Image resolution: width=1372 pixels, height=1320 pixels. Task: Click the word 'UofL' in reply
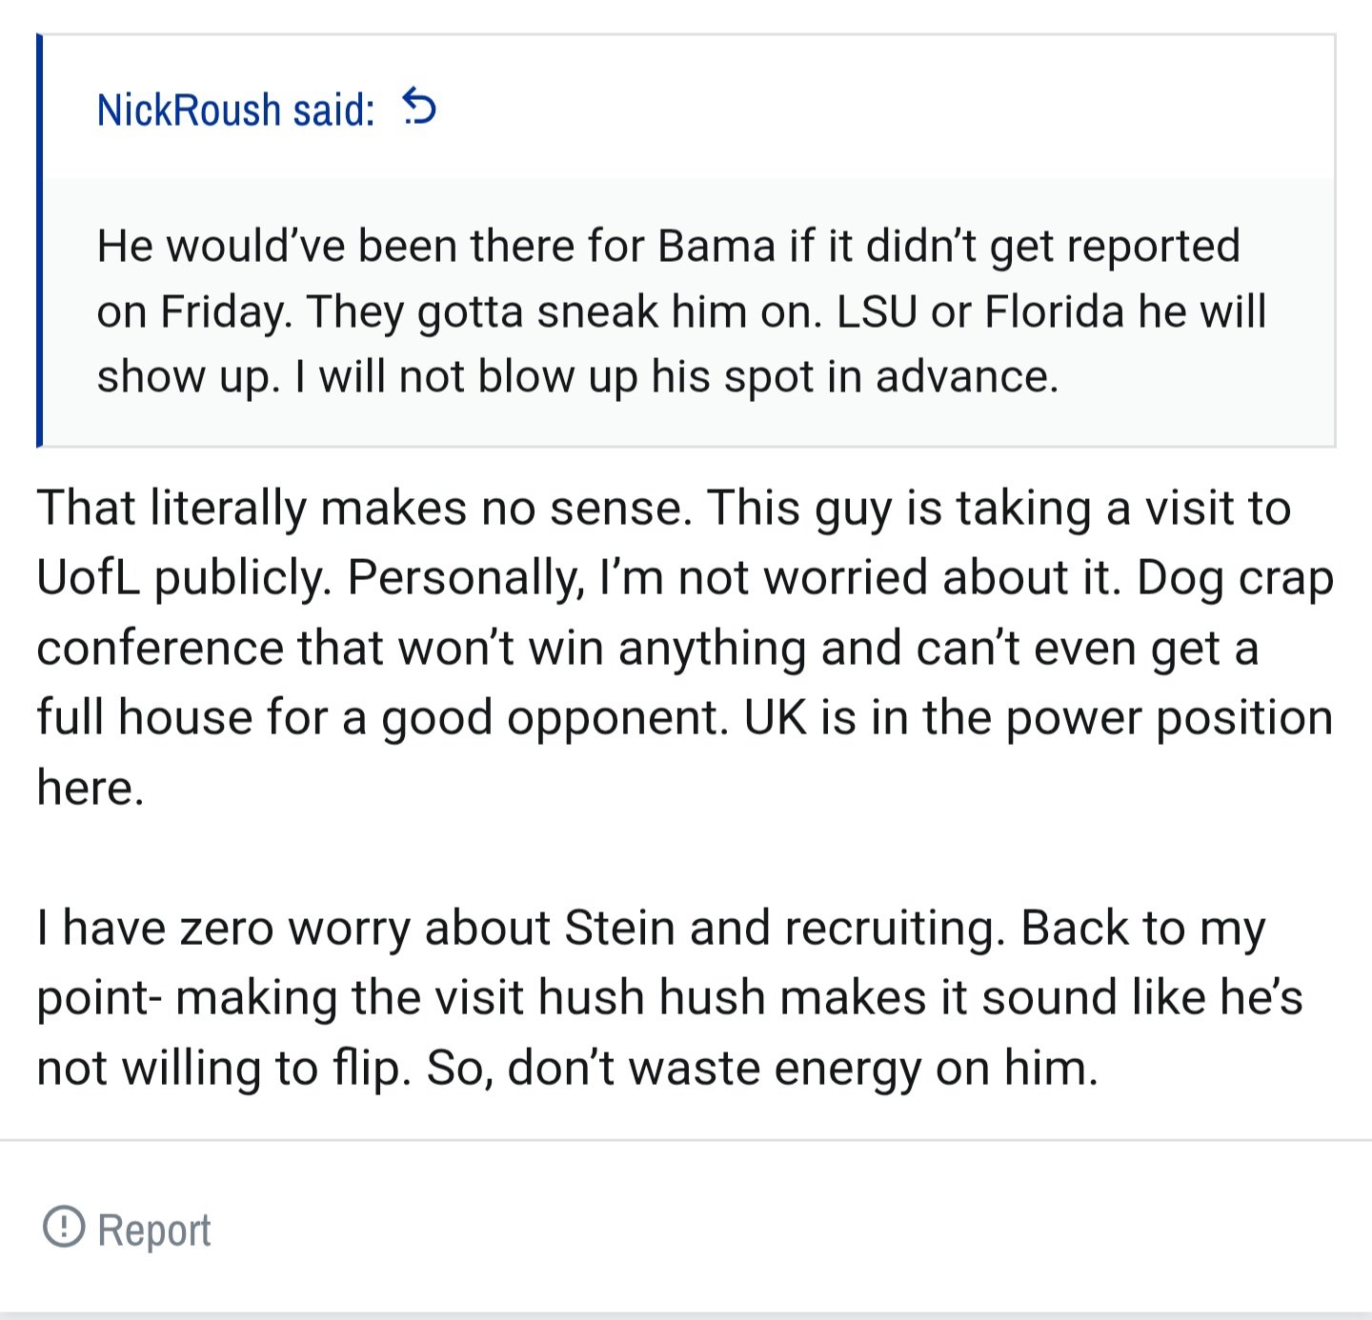88,577
